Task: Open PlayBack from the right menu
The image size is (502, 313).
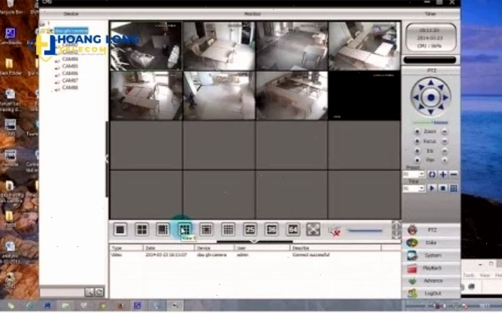Action: [431, 268]
